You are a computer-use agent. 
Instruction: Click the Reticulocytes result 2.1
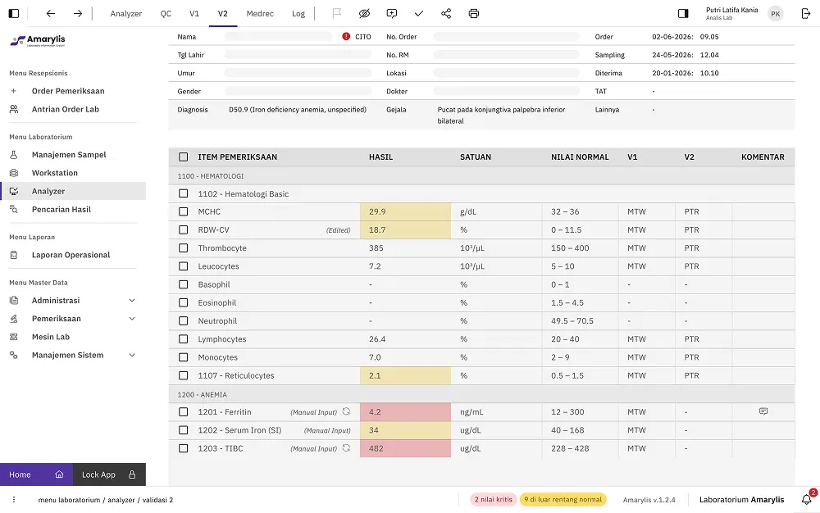pos(405,375)
